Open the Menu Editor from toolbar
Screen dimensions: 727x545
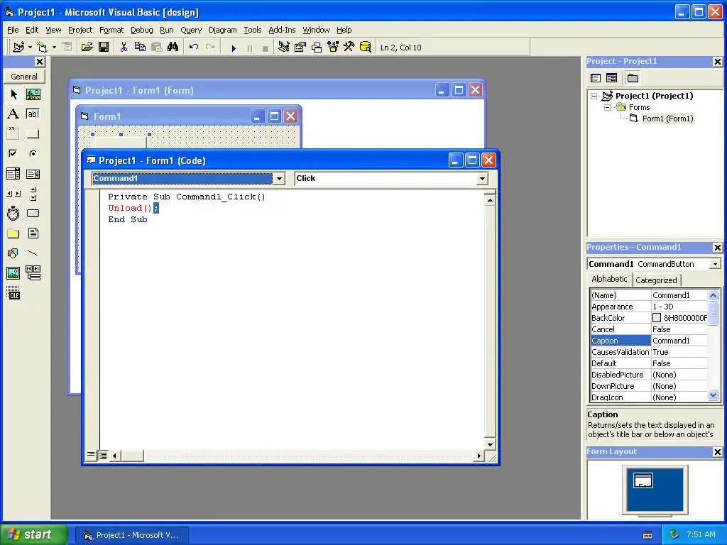(x=67, y=48)
